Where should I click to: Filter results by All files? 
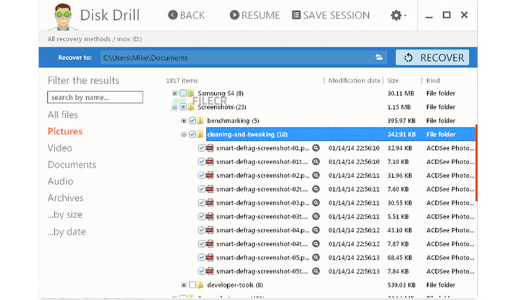pyautogui.click(x=63, y=115)
